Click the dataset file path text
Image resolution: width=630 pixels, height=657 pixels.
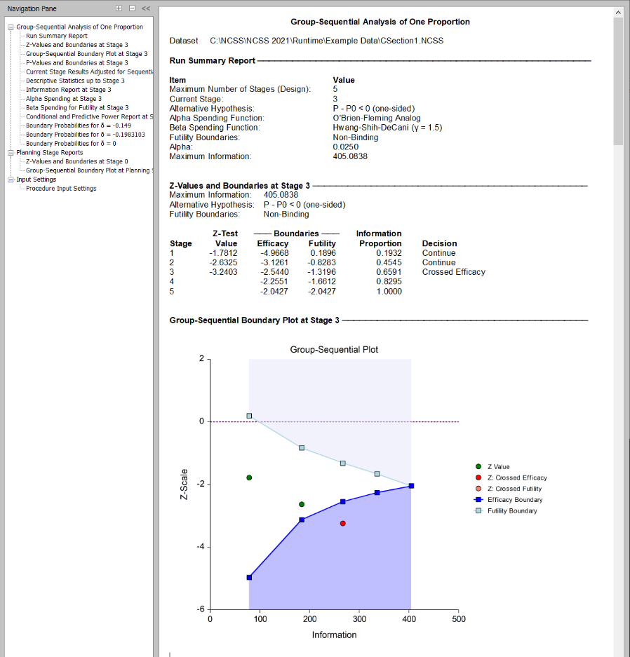coord(326,41)
